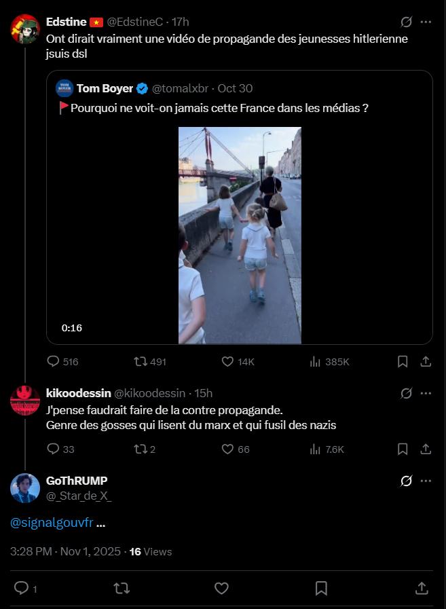Open more options on GoThRUMP's post

(x=426, y=481)
